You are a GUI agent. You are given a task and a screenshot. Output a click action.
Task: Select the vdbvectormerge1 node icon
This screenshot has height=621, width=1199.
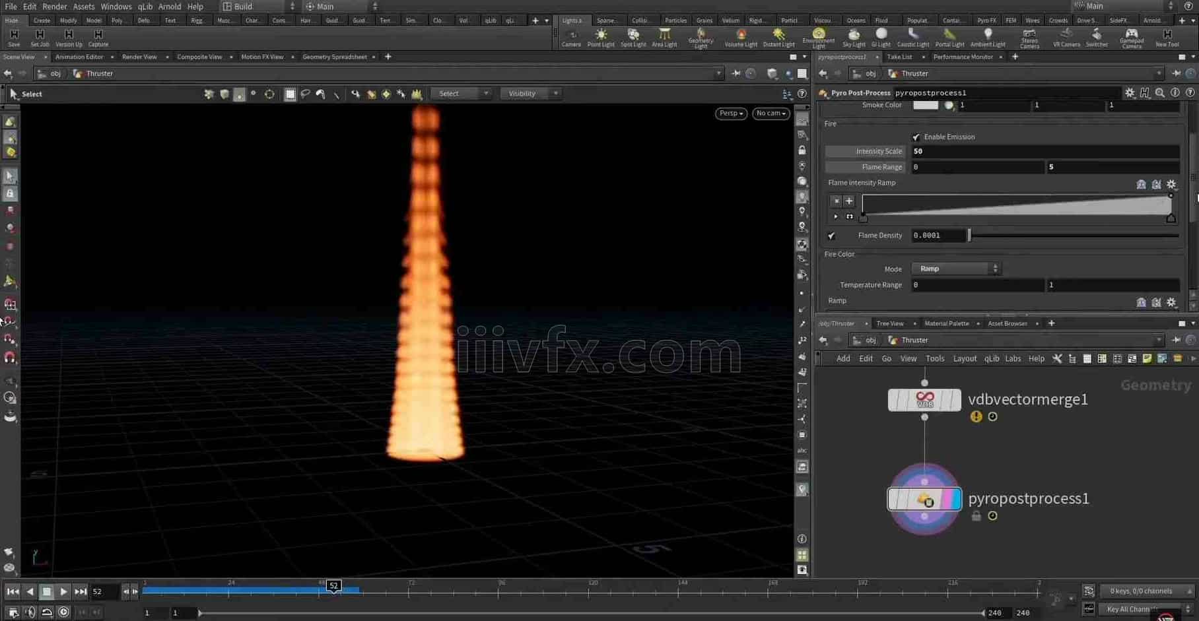(x=924, y=400)
